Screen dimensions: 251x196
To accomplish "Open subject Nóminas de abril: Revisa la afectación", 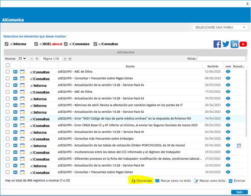I will point(120,105).
